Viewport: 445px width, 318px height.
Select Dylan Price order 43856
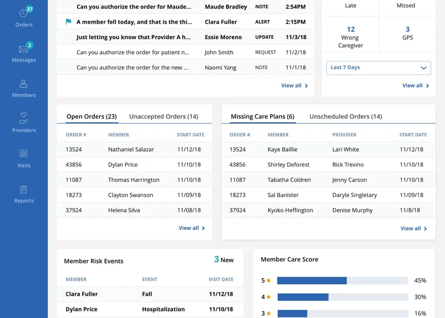coord(134,164)
